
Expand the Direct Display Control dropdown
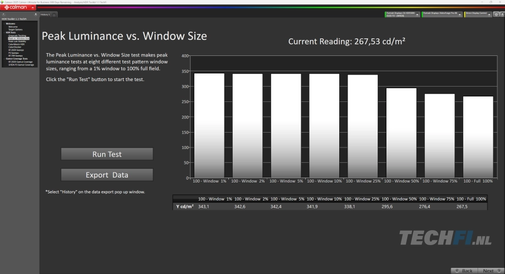[488, 14]
